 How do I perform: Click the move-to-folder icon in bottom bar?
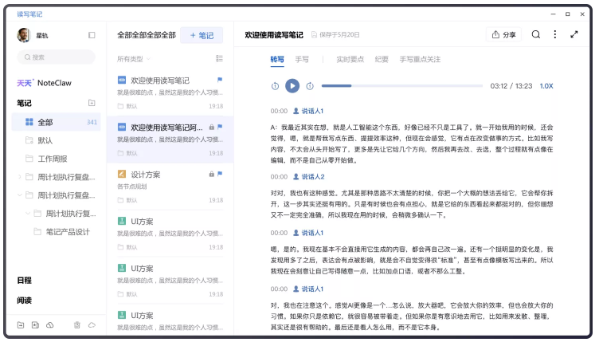tap(21, 325)
